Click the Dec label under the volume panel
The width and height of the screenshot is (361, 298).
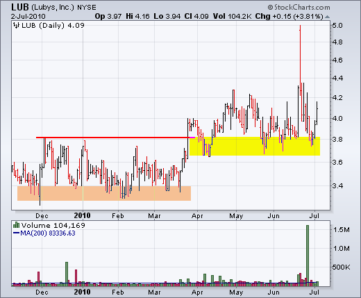(x=42, y=292)
